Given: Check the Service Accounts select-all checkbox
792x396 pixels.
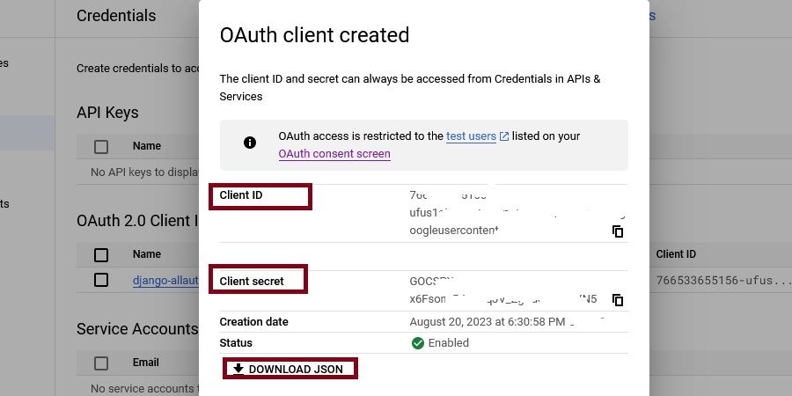Looking at the screenshot, I should [x=101, y=363].
